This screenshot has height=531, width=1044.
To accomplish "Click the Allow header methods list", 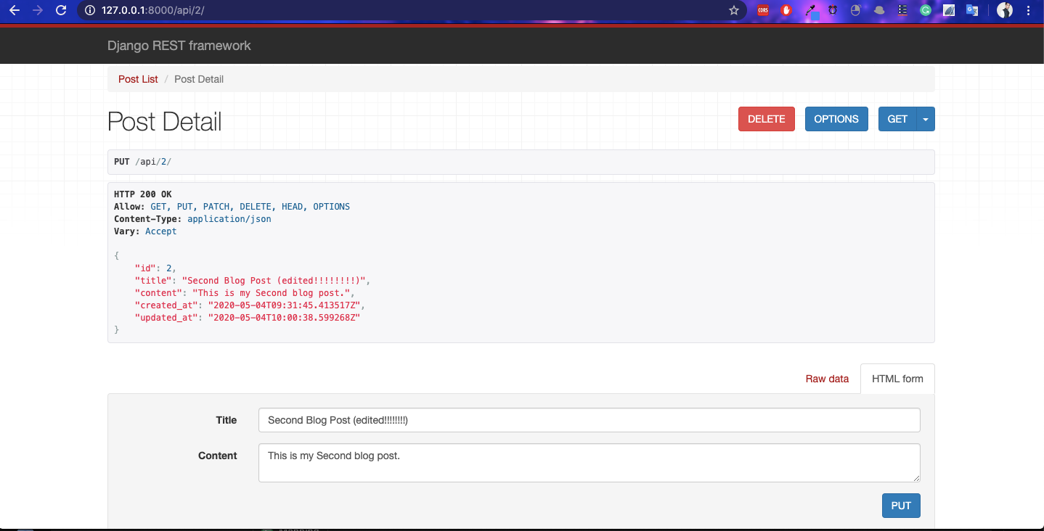I will pyautogui.click(x=250, y=207).
